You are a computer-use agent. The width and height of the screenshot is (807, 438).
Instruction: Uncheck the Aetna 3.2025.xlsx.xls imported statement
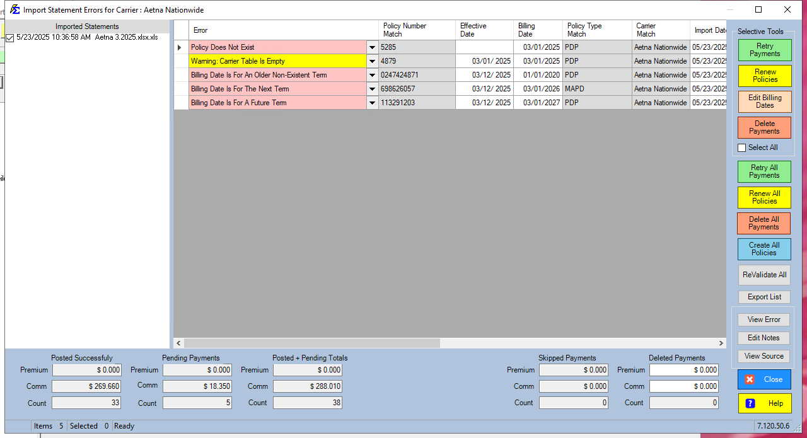pyautogui.click(x=9, y=38)
